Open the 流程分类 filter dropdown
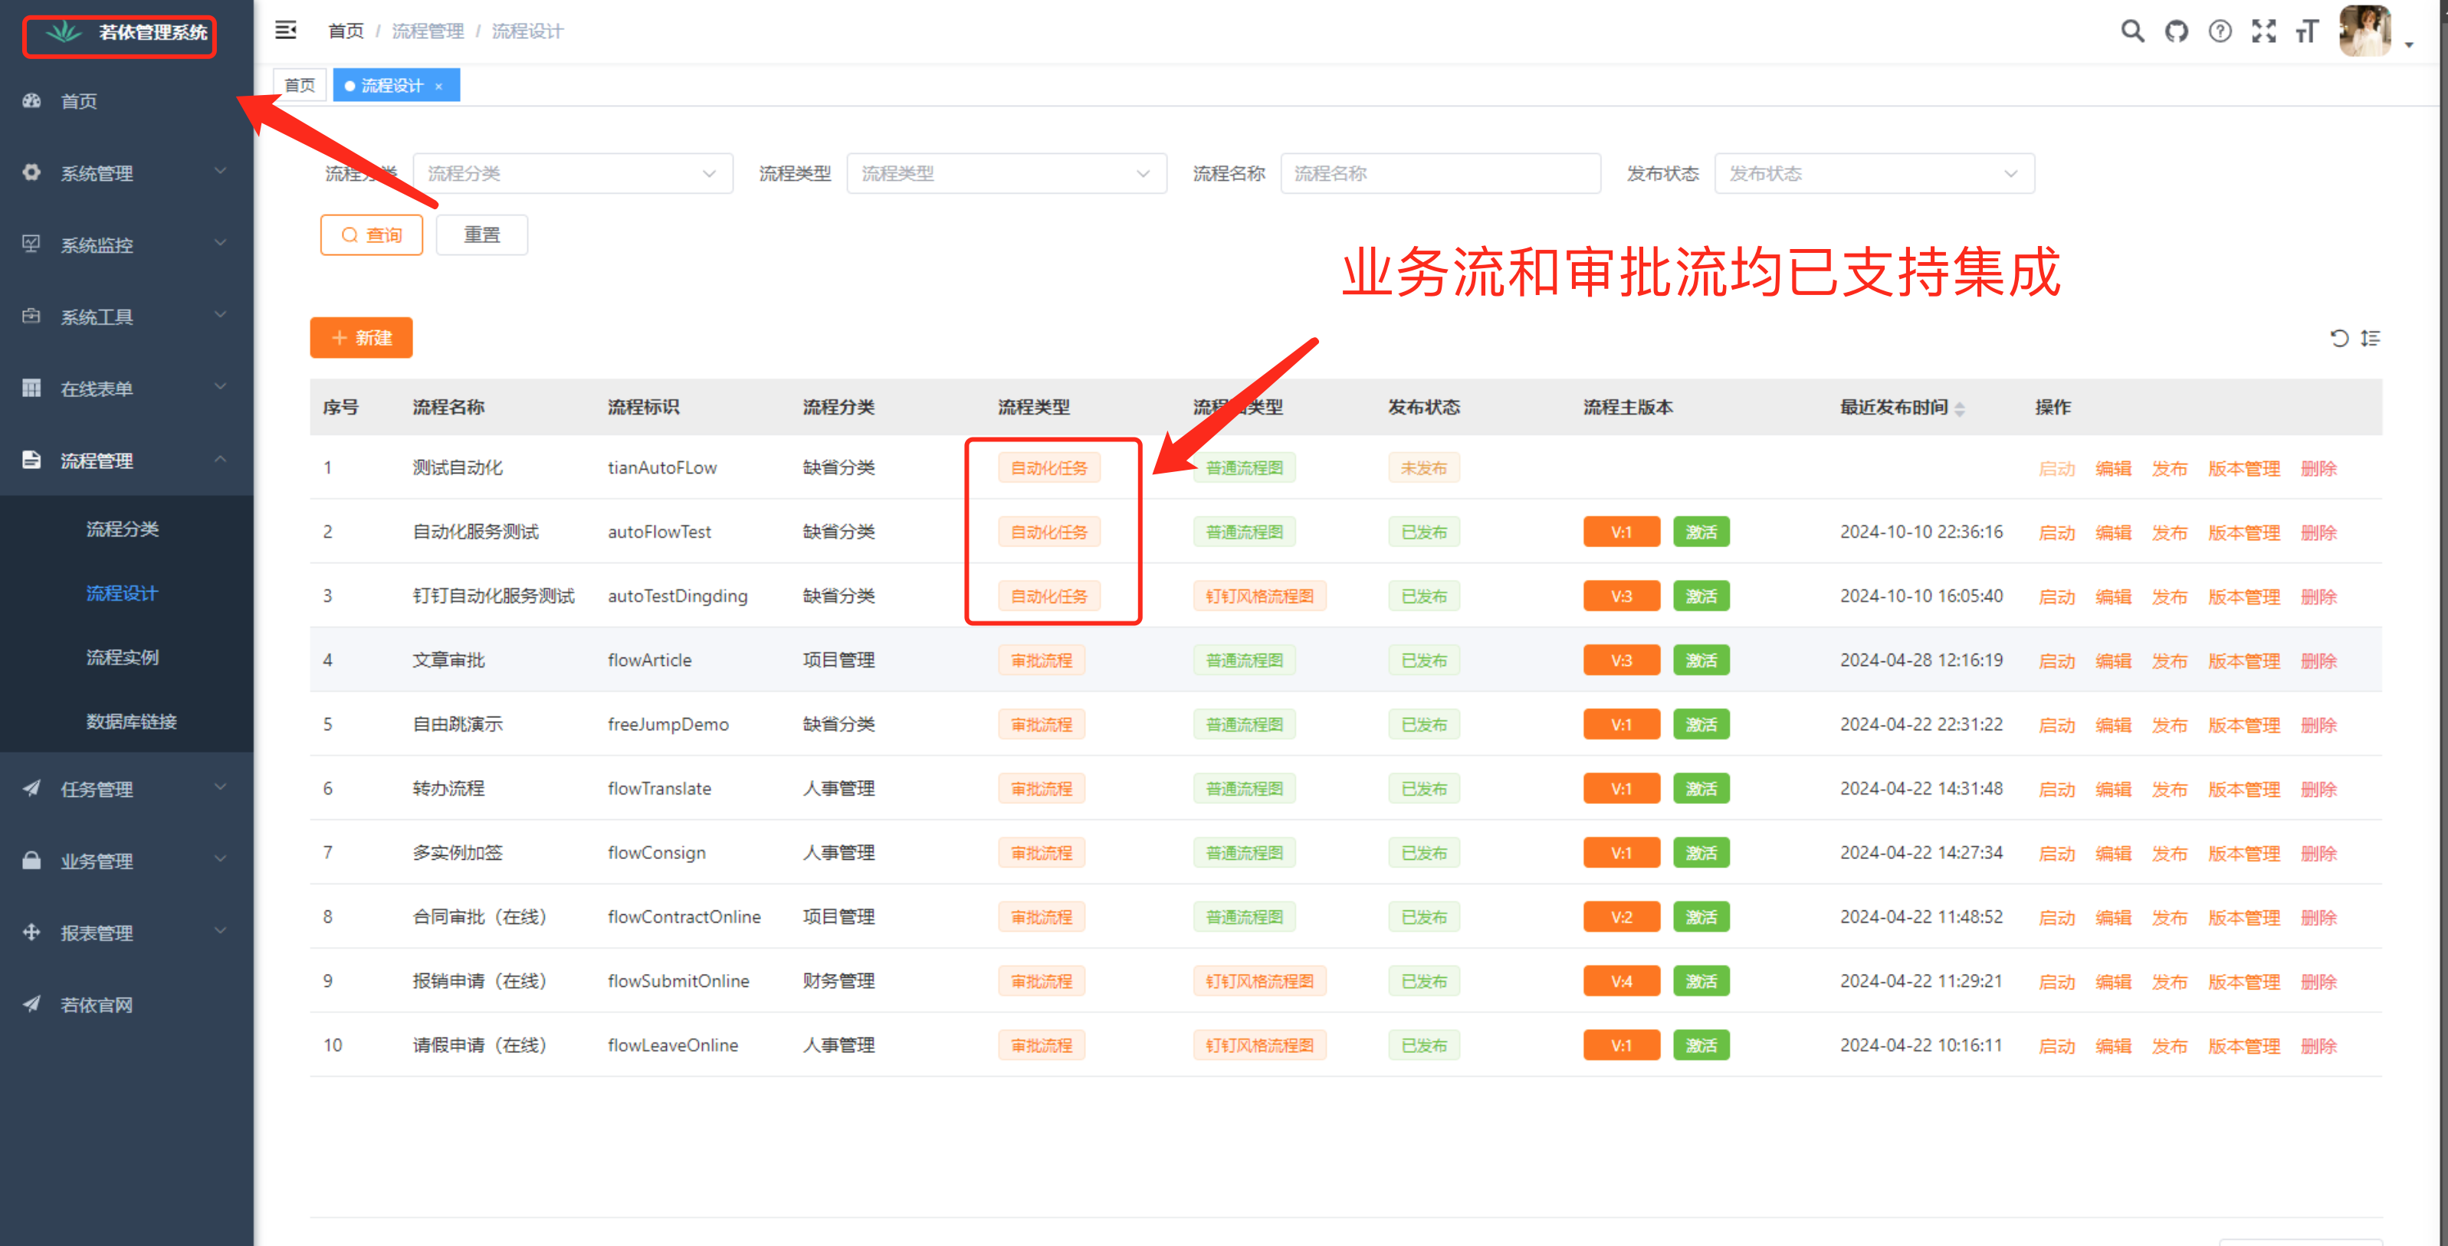 tap(572, 174)
